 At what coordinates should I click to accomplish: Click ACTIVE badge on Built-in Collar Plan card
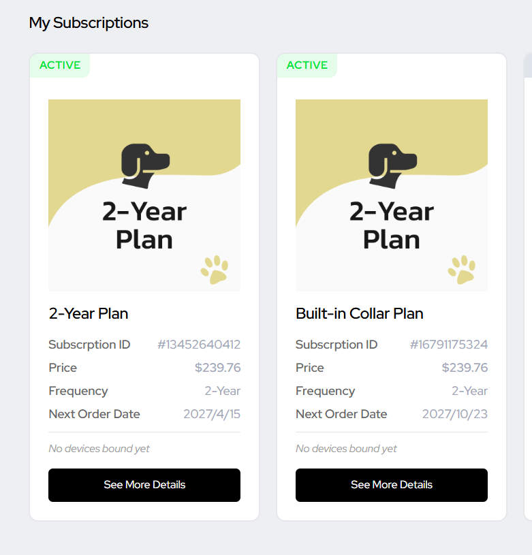click(307, 65)
